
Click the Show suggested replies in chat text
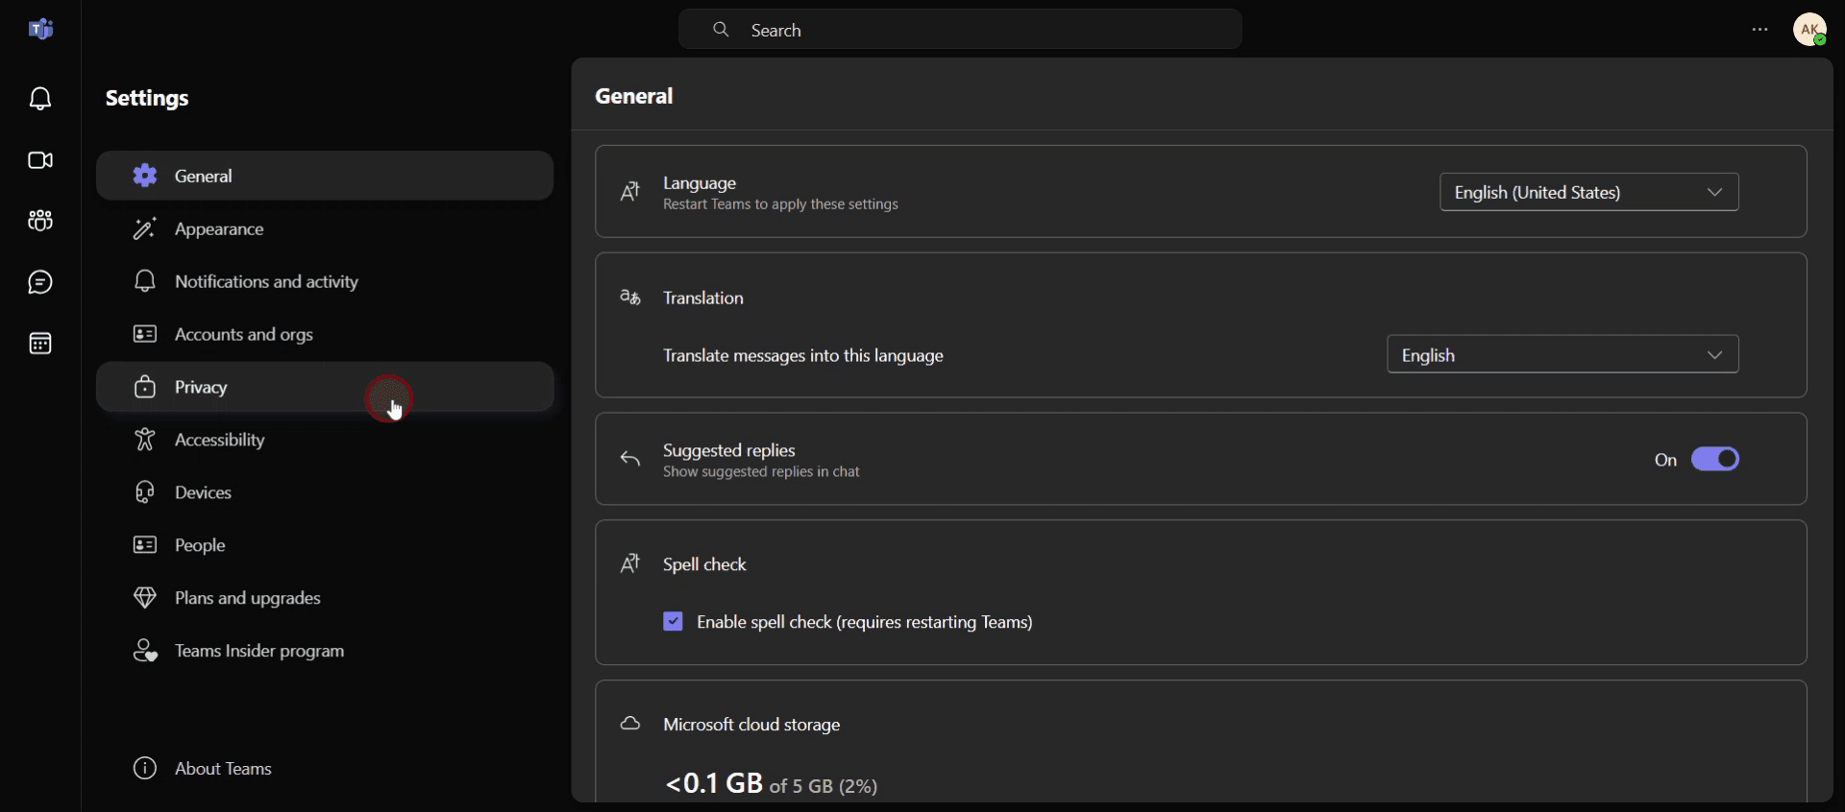(x=761, y=472)
